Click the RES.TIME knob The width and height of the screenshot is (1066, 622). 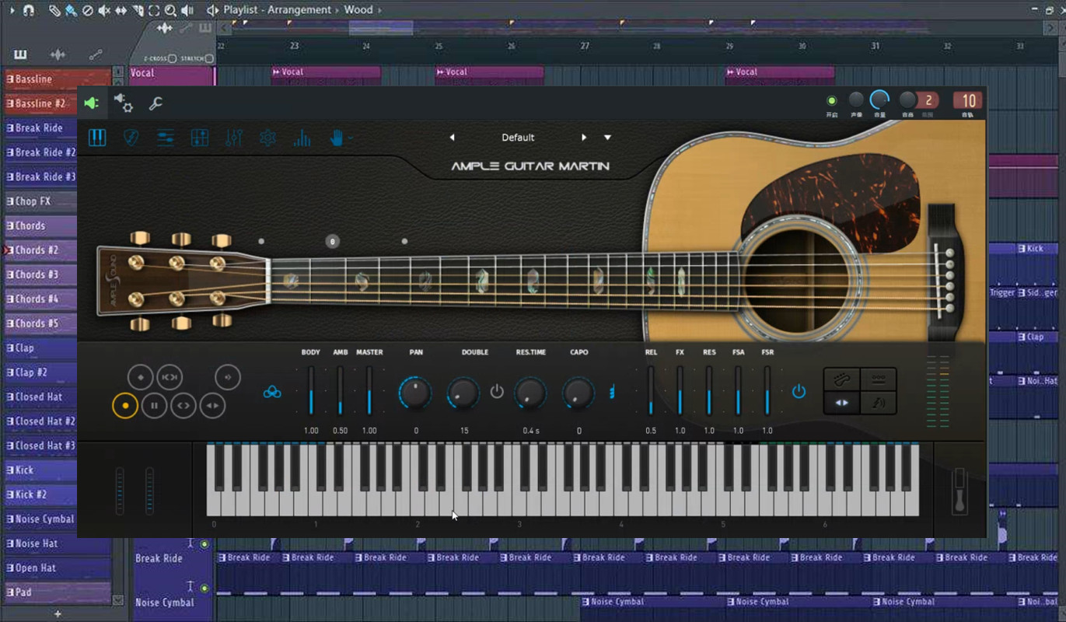tap(530, 393)
